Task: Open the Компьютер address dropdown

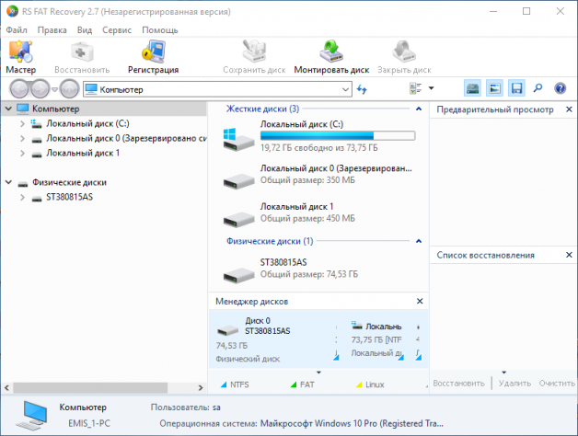Action: click(345, 89)
